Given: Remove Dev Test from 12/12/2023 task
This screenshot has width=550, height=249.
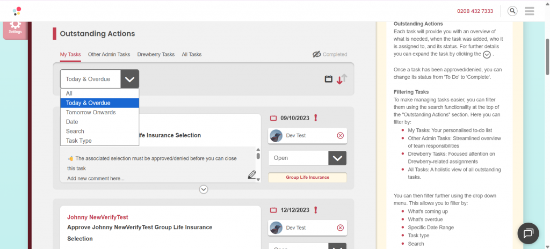Looking at the screenshot, I should point(340,228).
